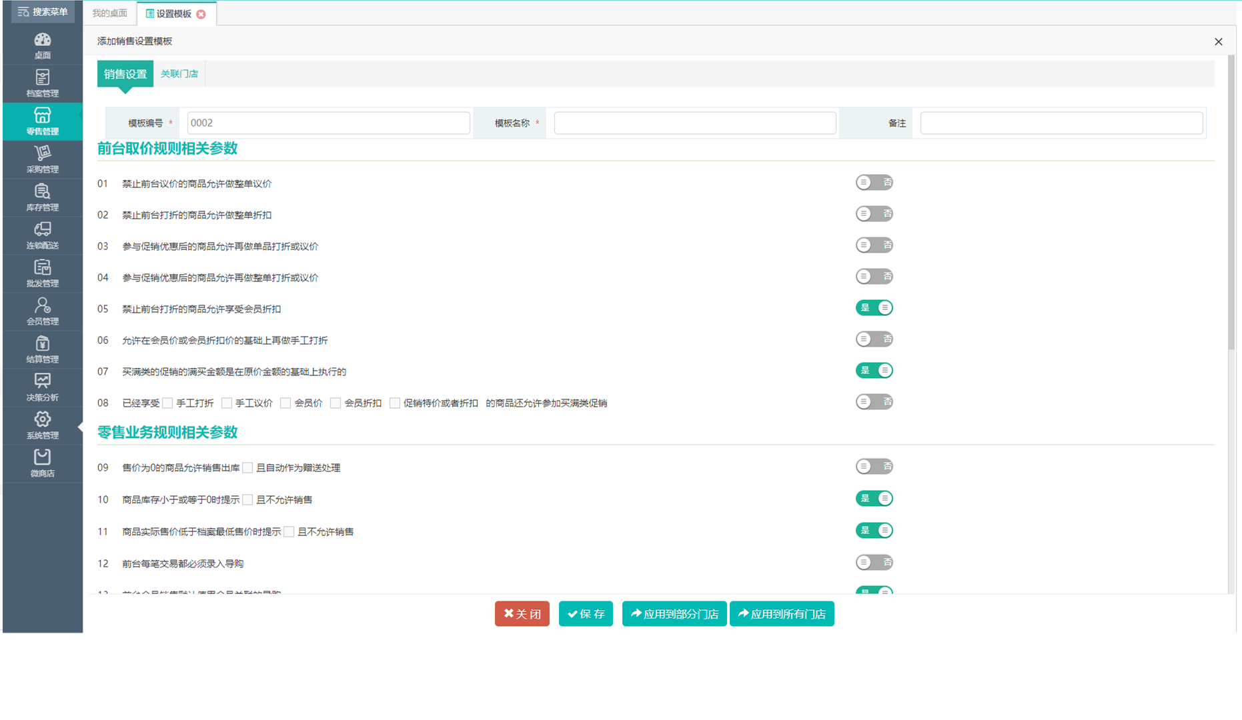Open 决策分析 sidebar icon
Screen dimensions: 1242x720
pos(42,387)
